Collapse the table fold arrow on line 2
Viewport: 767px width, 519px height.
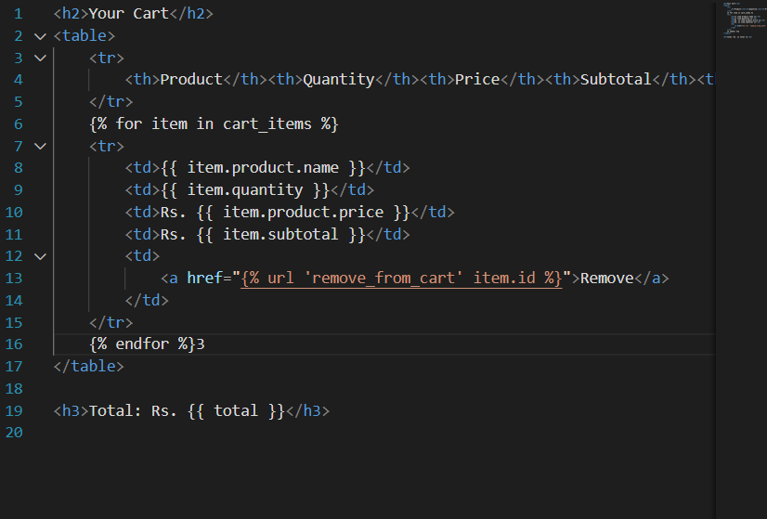click(x=41, y=36)
